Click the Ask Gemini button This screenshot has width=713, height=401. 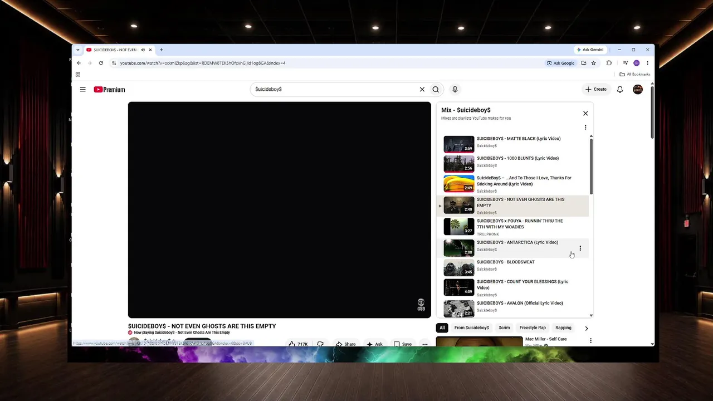click(x=590, y=50)
